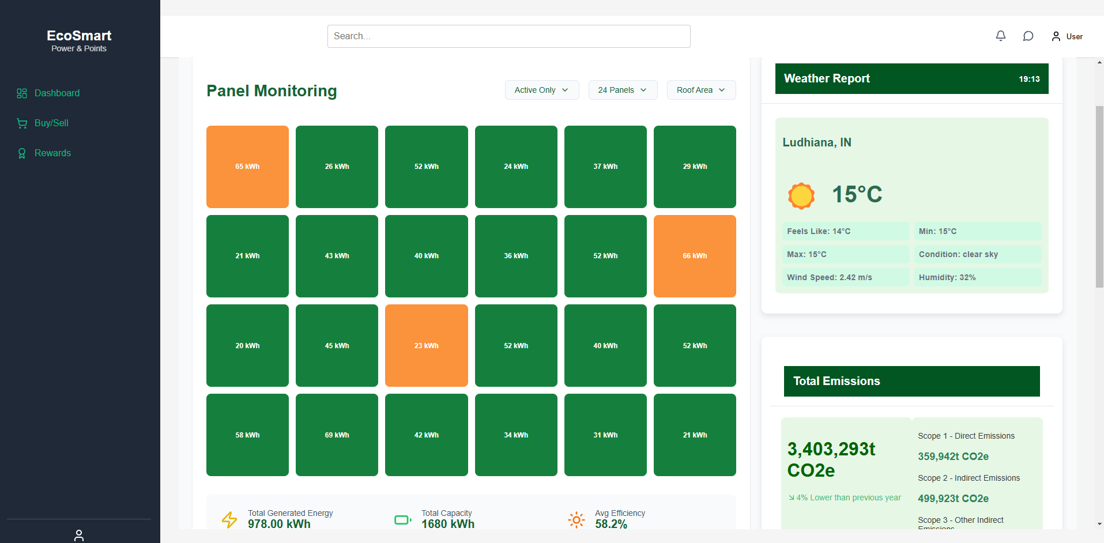This screenshot has height=543, width=1104.
Task: Click the 69 kWh panel tile
Action: [337, 435]
